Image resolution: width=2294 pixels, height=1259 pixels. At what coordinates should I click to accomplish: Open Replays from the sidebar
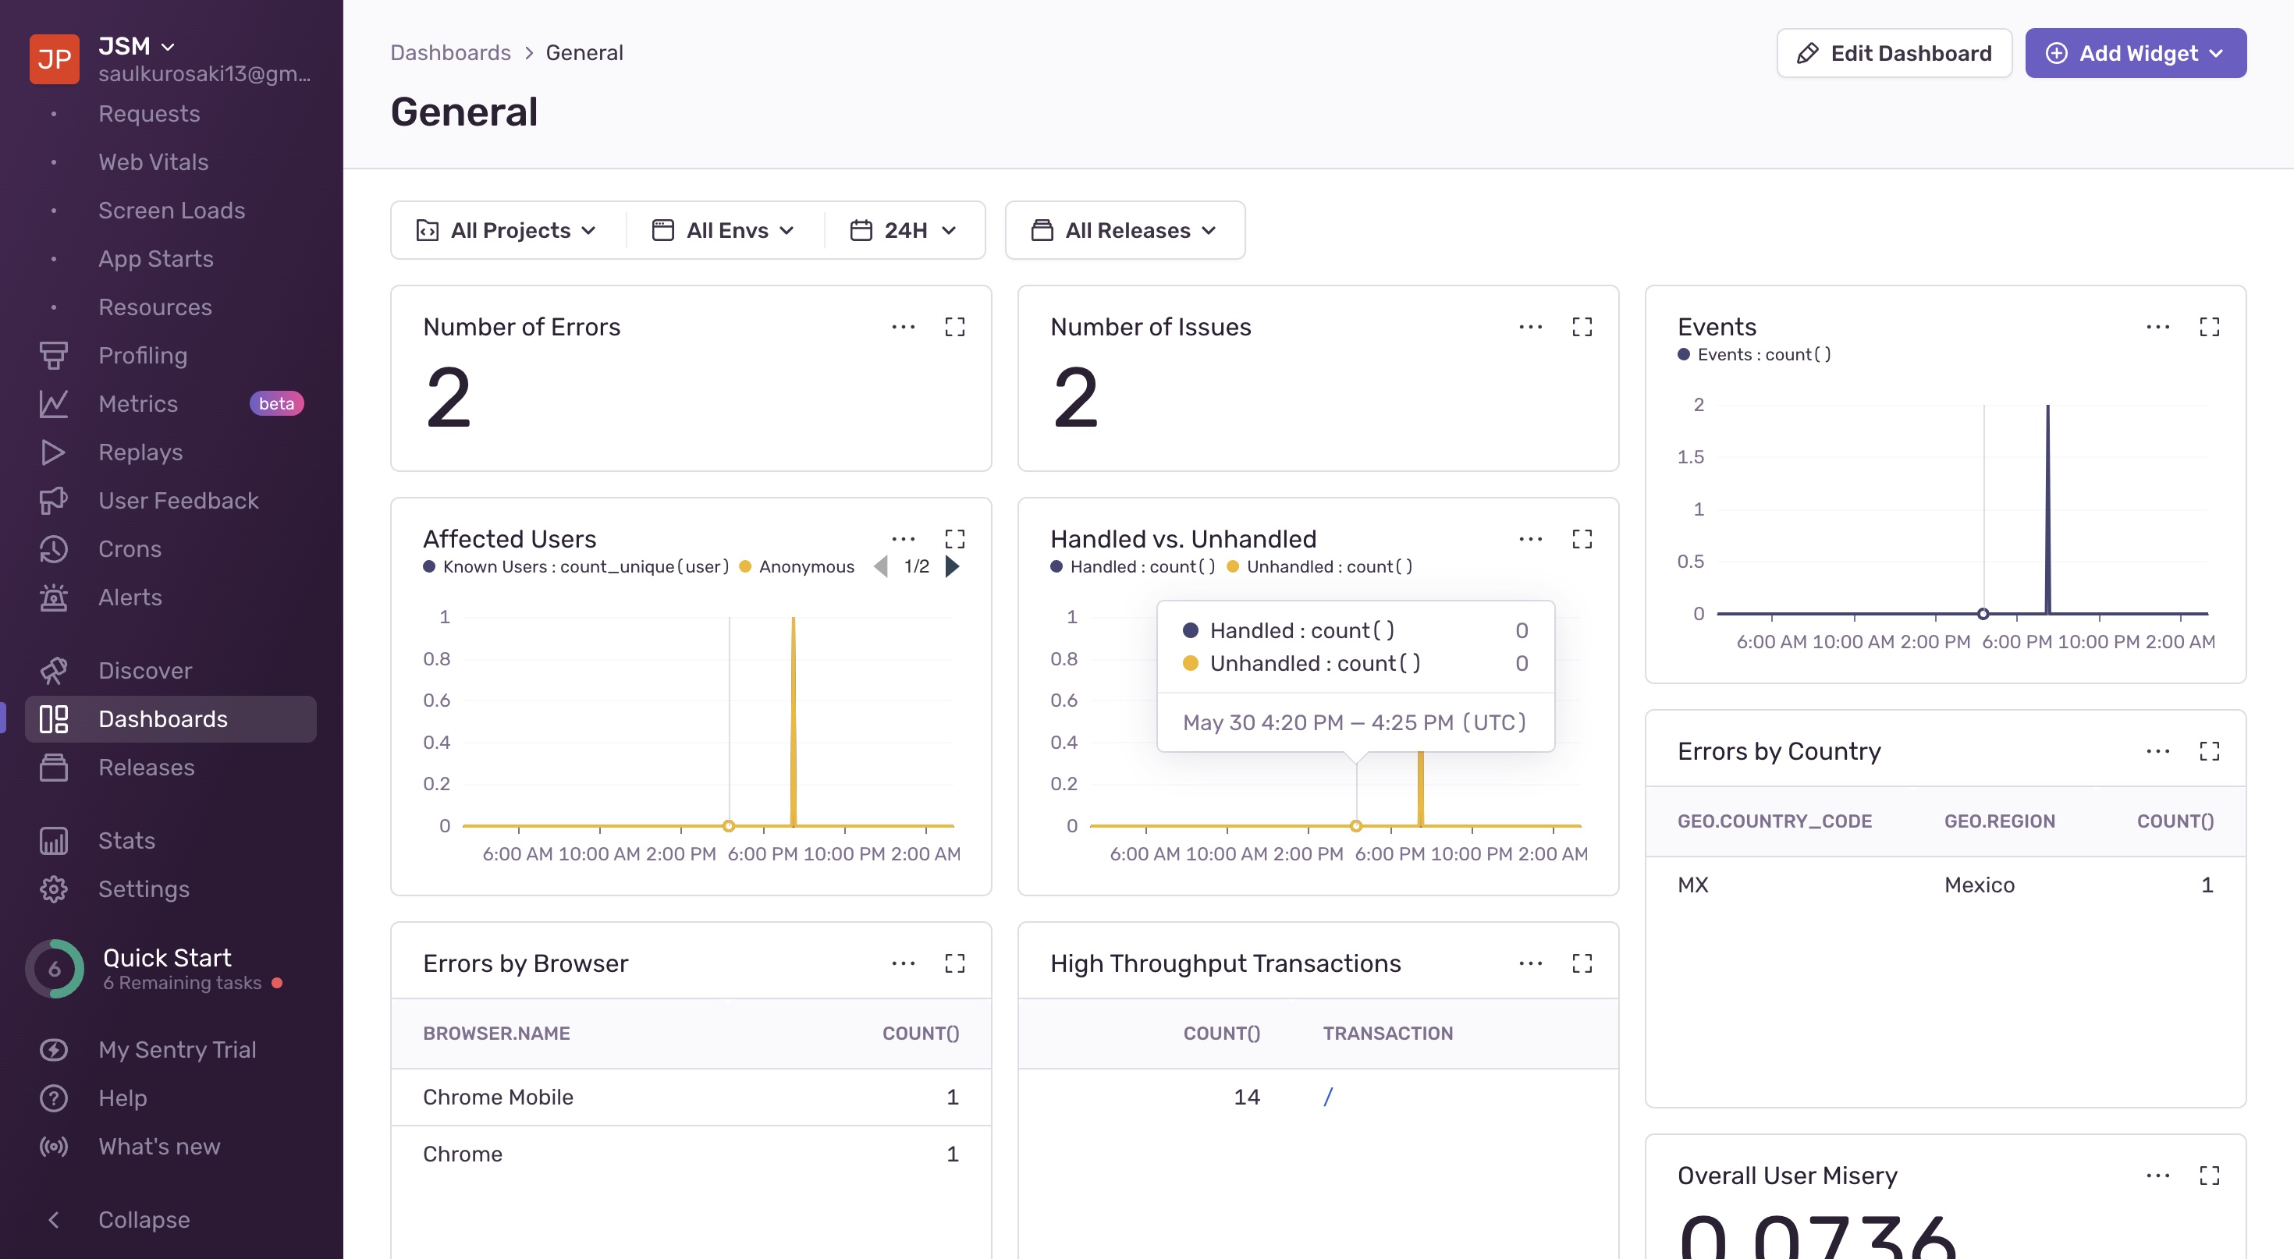(140, 452)
